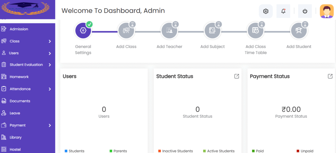Click the power logout icon
The width and height of the screenshot is (336, 153).
(305, 11)
